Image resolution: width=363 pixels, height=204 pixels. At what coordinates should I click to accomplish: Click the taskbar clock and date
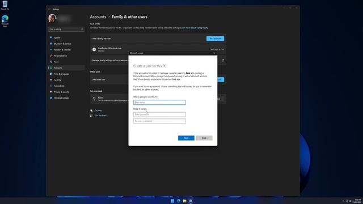357,201
